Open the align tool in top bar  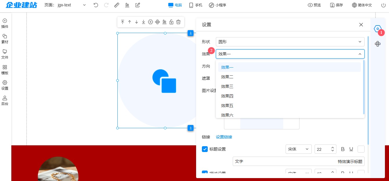[x=127, y=5]
